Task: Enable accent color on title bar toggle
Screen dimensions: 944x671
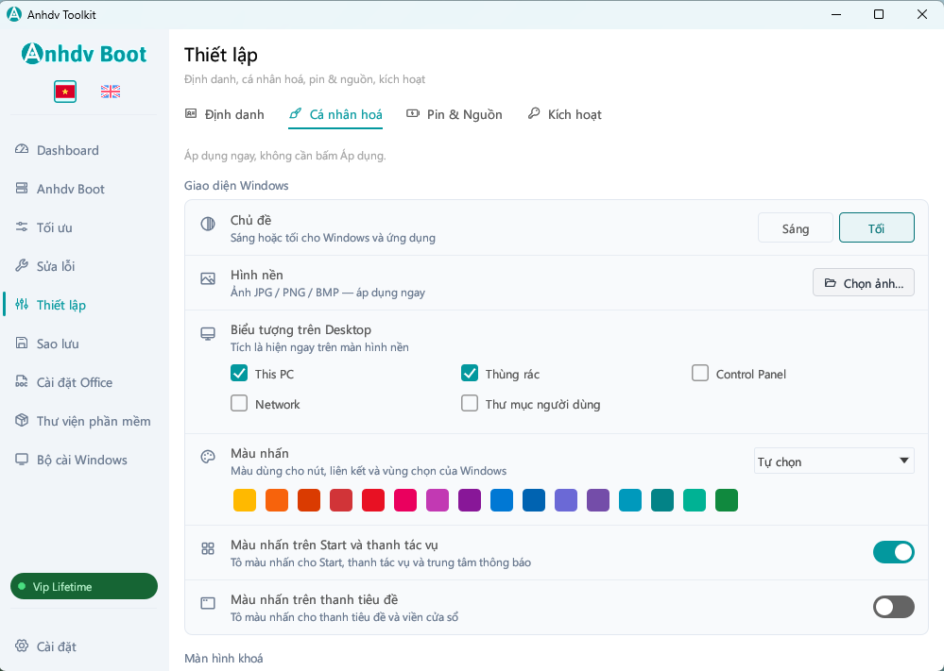Action: pyautogui.click(x=893, y=607)
